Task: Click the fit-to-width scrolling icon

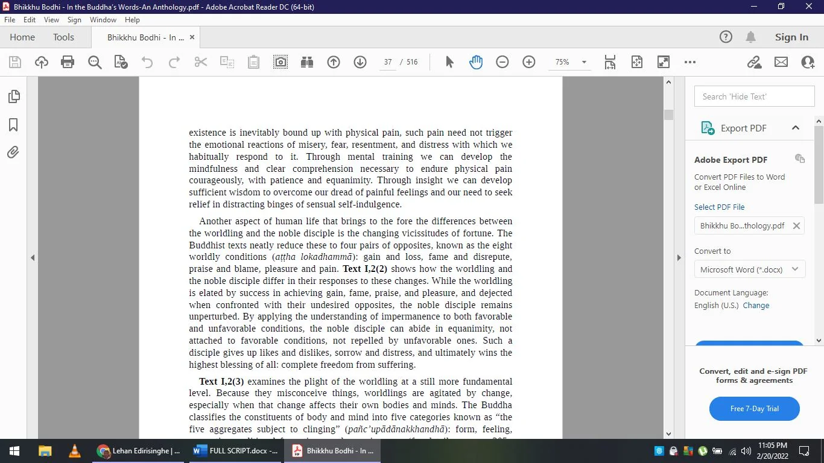Action: point(610,62)
